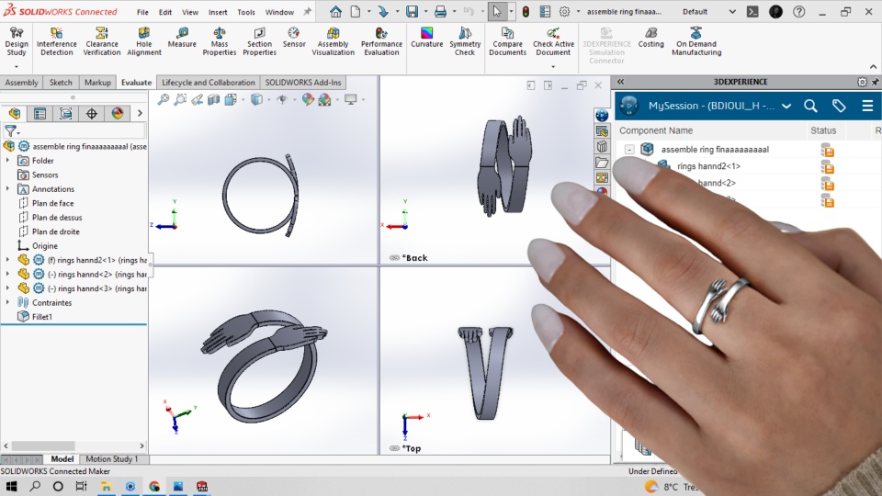Open the Default configuration dropdown
Viewport: 882px width, 496px height.
point(732,11)
